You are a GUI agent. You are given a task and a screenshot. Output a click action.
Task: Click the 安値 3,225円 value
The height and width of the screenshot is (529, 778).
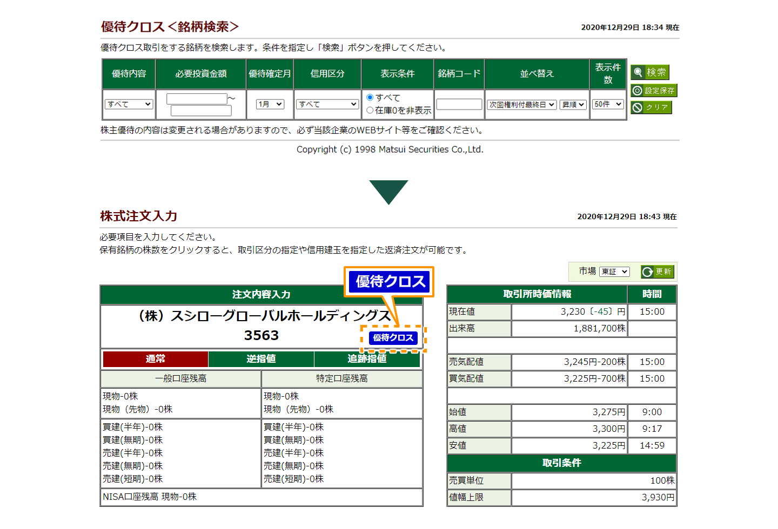coord(609,445)
